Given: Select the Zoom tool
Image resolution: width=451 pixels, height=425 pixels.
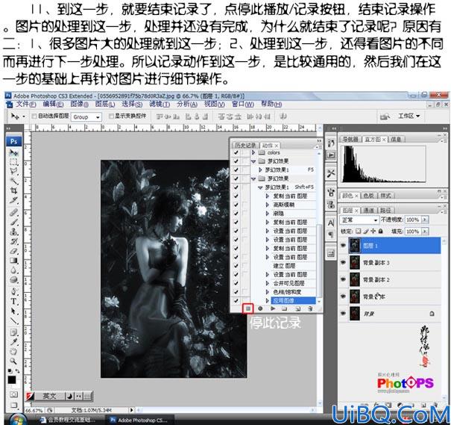Looking at the screenshot, I should point(13,361).
